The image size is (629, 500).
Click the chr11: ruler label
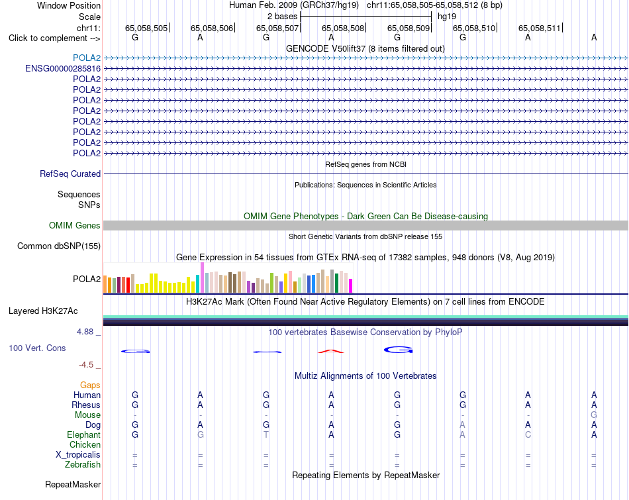tap(89, 28)
